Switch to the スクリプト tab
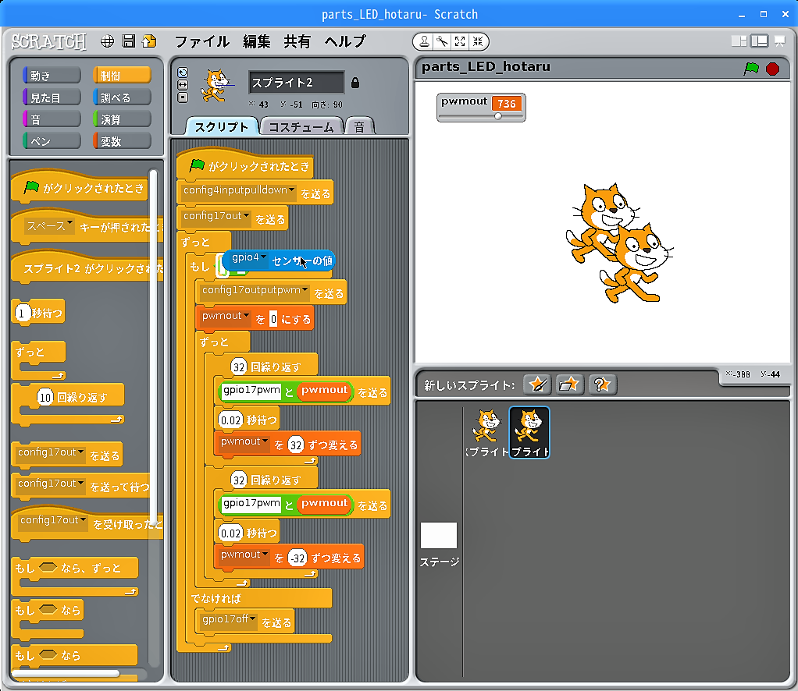798x691 pixels. 222,126
